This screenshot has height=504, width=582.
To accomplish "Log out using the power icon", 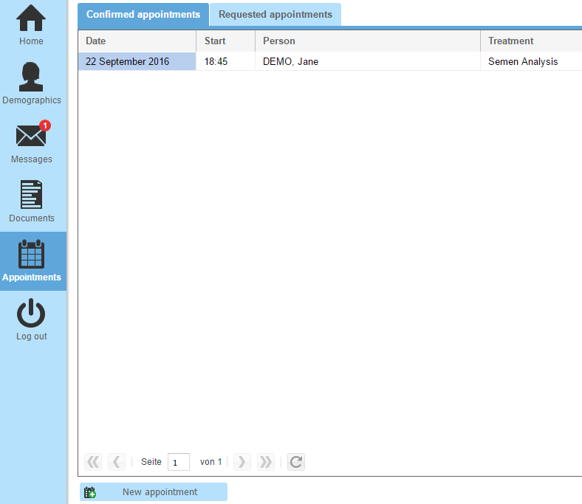I will point(31,320).
